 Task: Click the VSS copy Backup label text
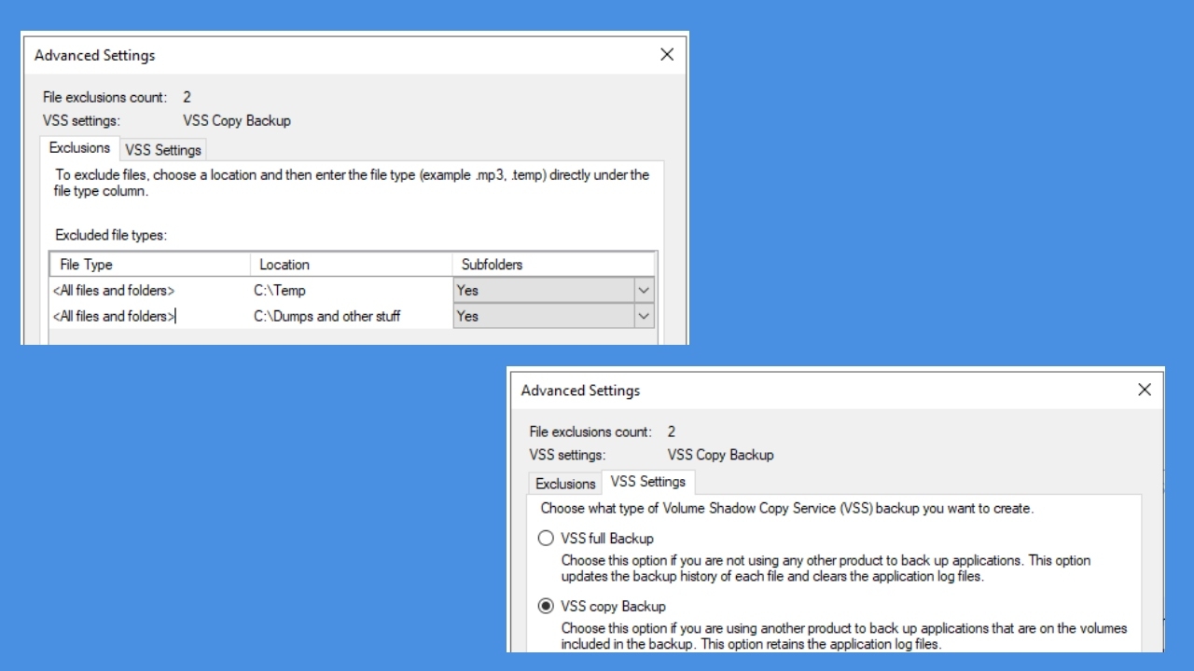click(614, 607)
